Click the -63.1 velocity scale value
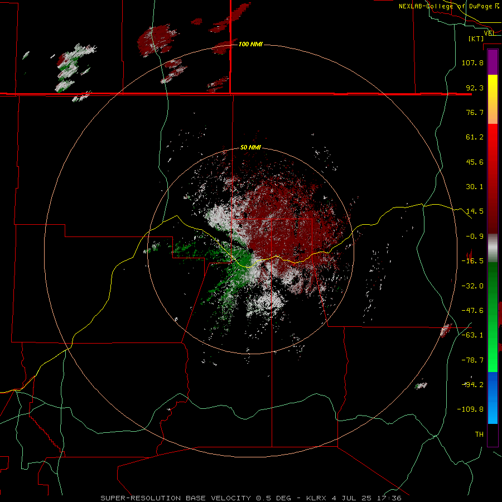 tap(472, 335)
